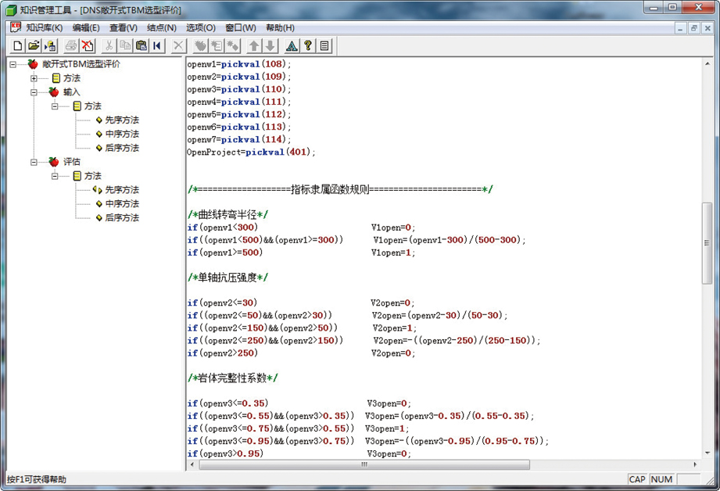Select 中序方法 under the 评估 node

click(122, 203)
